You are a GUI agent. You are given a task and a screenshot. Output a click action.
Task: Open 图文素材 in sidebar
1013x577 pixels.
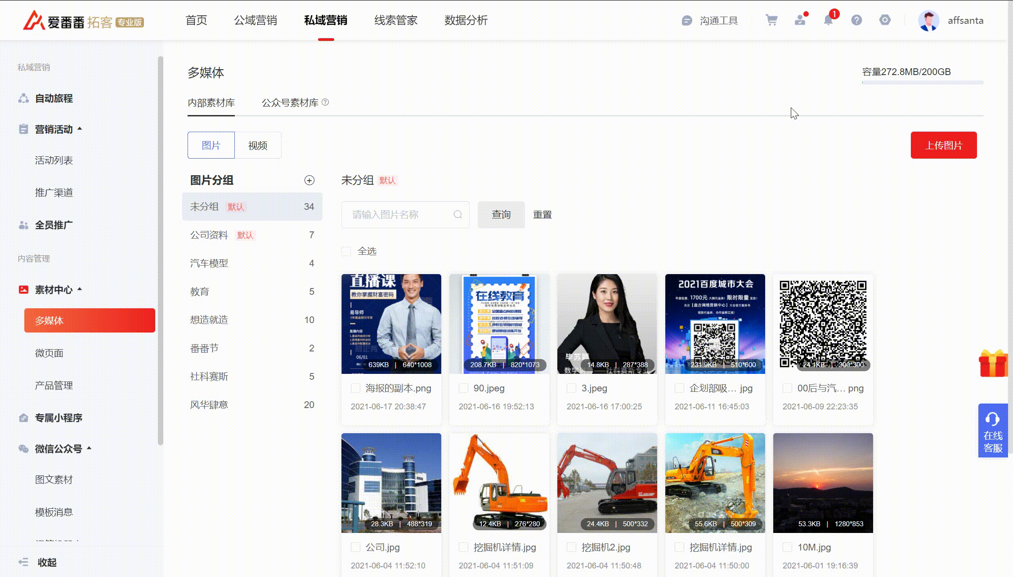pos(54,480)
